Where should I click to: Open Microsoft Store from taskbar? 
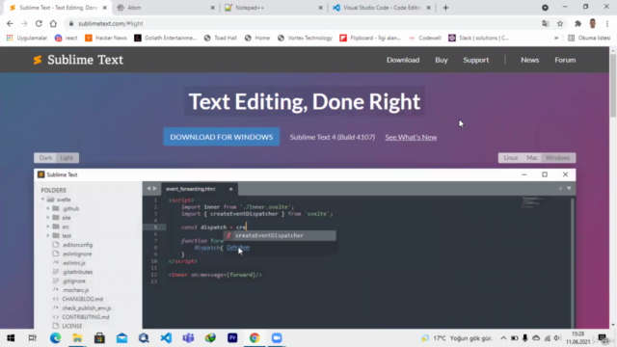tap(99, 338)
